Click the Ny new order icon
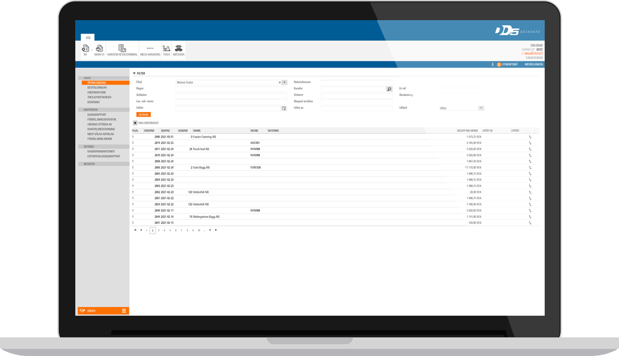This screenshot has height=356, width=619. 85,50
